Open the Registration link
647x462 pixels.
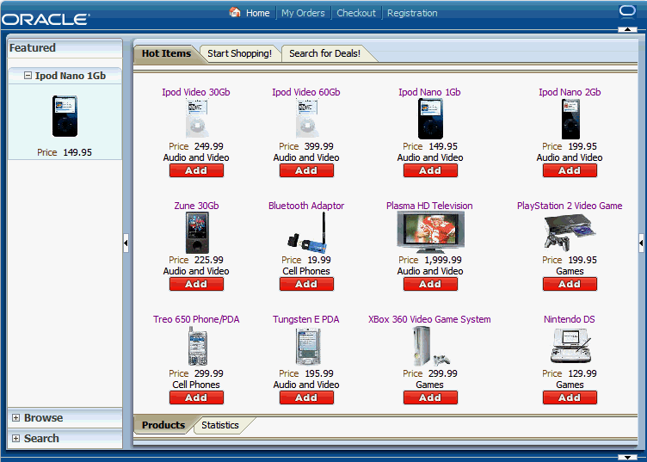pos(412,13)
